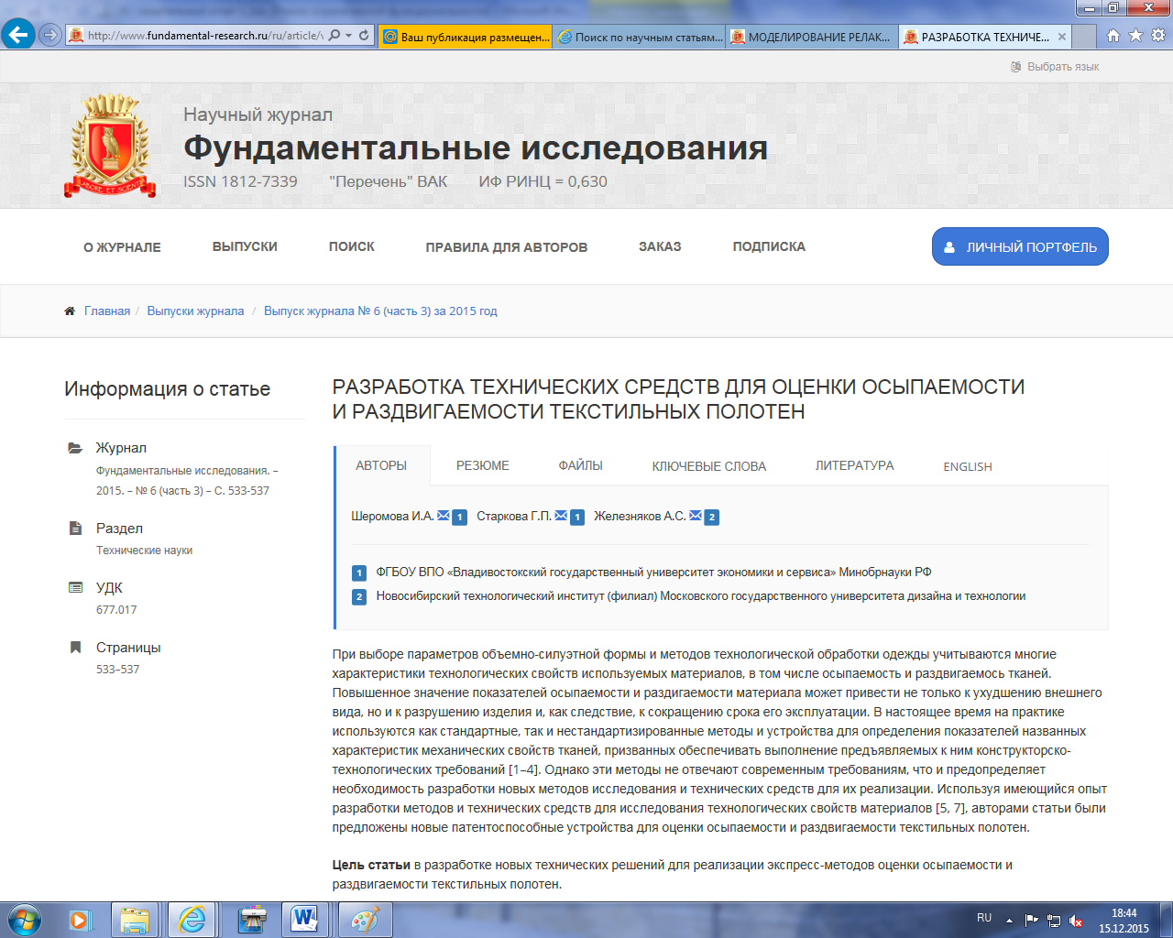Screen dimensions: 1173x938
Task: Open Internet Explorer favorites star icon
Action: pos(1135,36)
